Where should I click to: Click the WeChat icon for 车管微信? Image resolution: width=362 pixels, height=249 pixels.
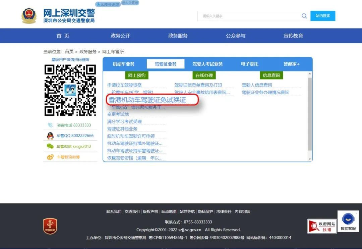(50, 146)
